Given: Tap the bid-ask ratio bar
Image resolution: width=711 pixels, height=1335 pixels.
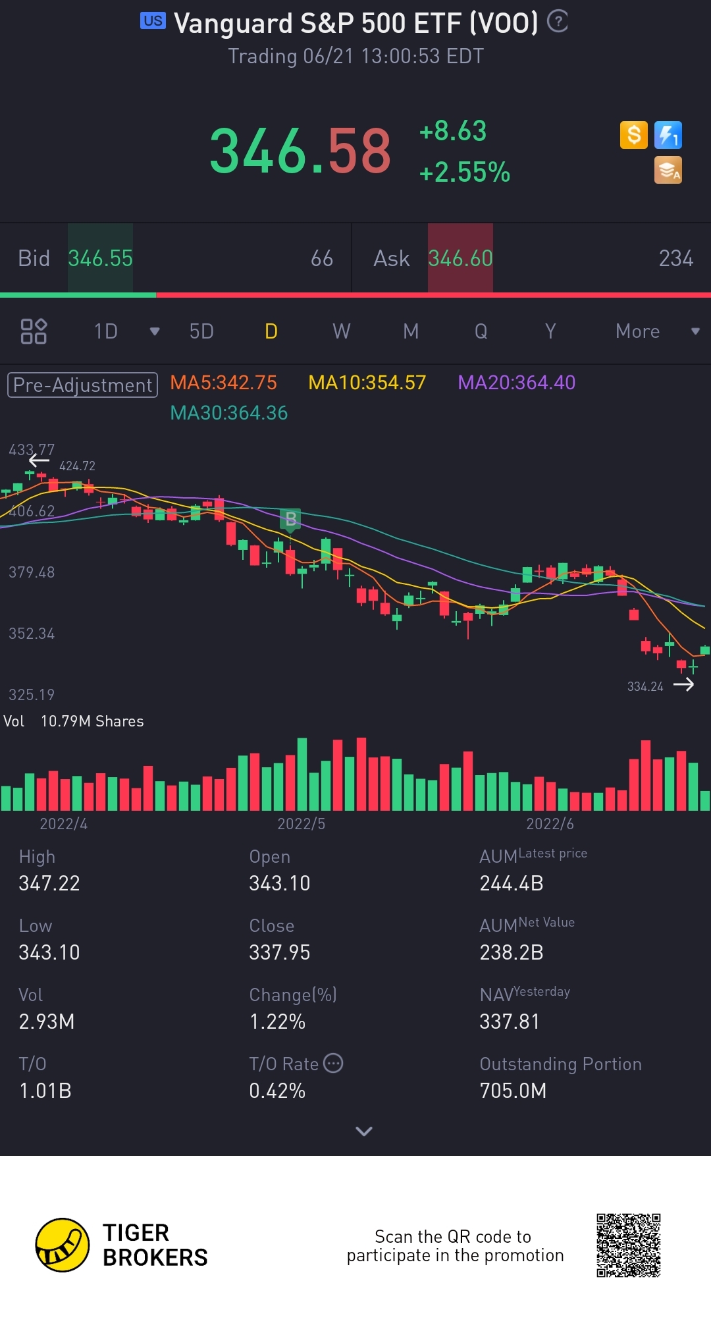Looking at the screenshot, I should [x=355, y=295].
